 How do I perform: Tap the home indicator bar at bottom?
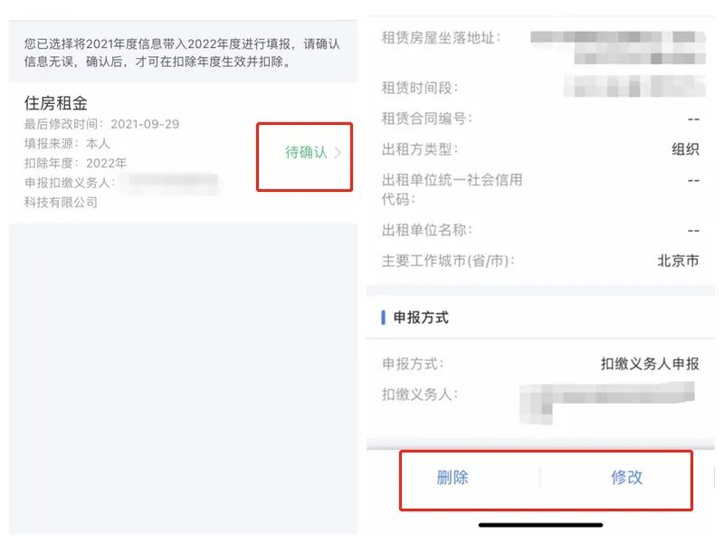pyautogui.click(x=540, y=524)
